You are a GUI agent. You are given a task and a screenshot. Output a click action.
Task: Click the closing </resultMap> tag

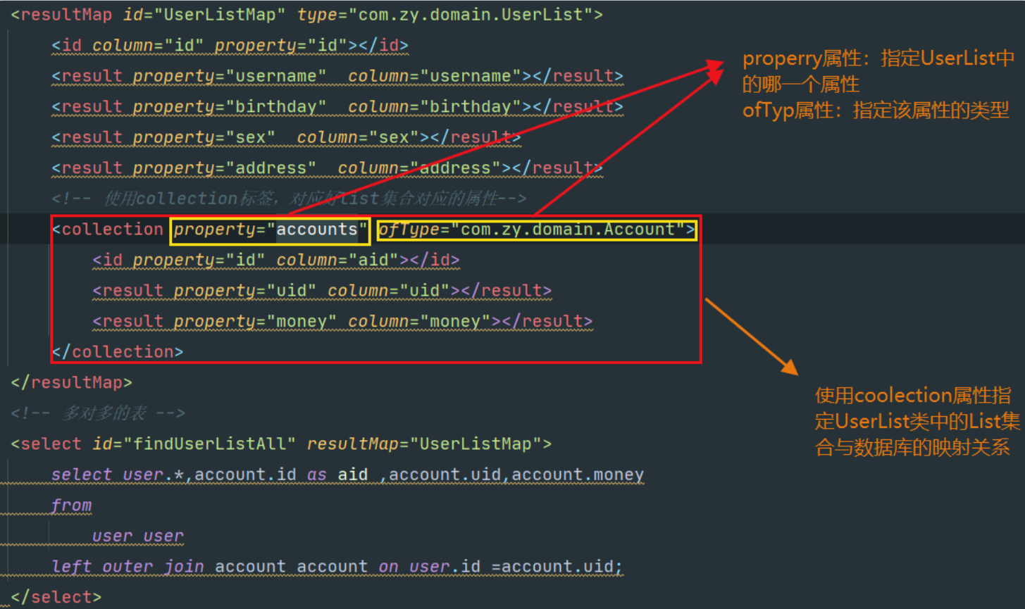[72, 383]
